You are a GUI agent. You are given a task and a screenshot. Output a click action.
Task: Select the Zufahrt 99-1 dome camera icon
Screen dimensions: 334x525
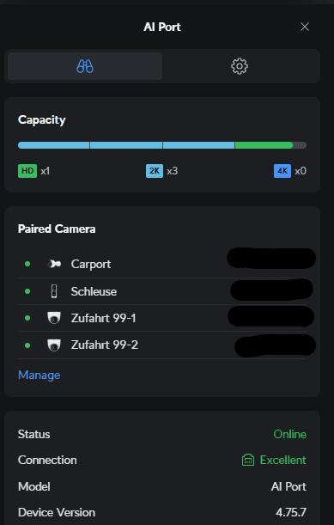click(x=54, y=318)
